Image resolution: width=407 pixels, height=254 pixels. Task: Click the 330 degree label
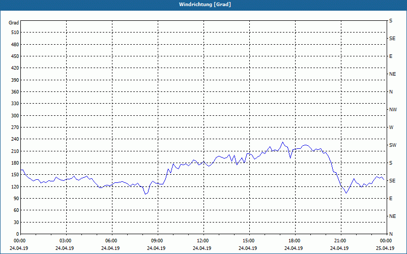pyautogui.click(x=15, y=104)
